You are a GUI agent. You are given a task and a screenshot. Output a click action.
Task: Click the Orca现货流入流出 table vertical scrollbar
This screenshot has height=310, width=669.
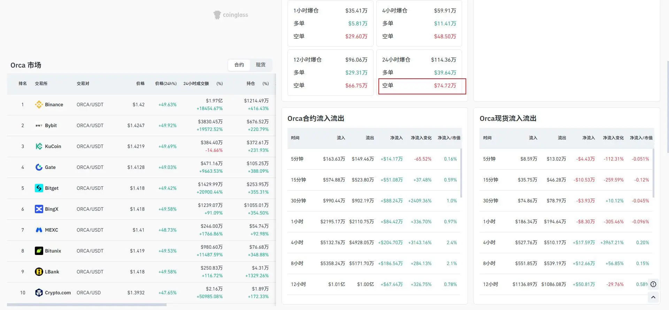click(653, 173)
